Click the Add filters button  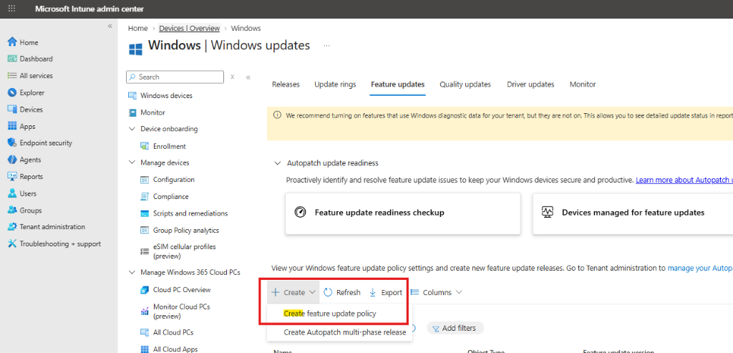point(455,328)
